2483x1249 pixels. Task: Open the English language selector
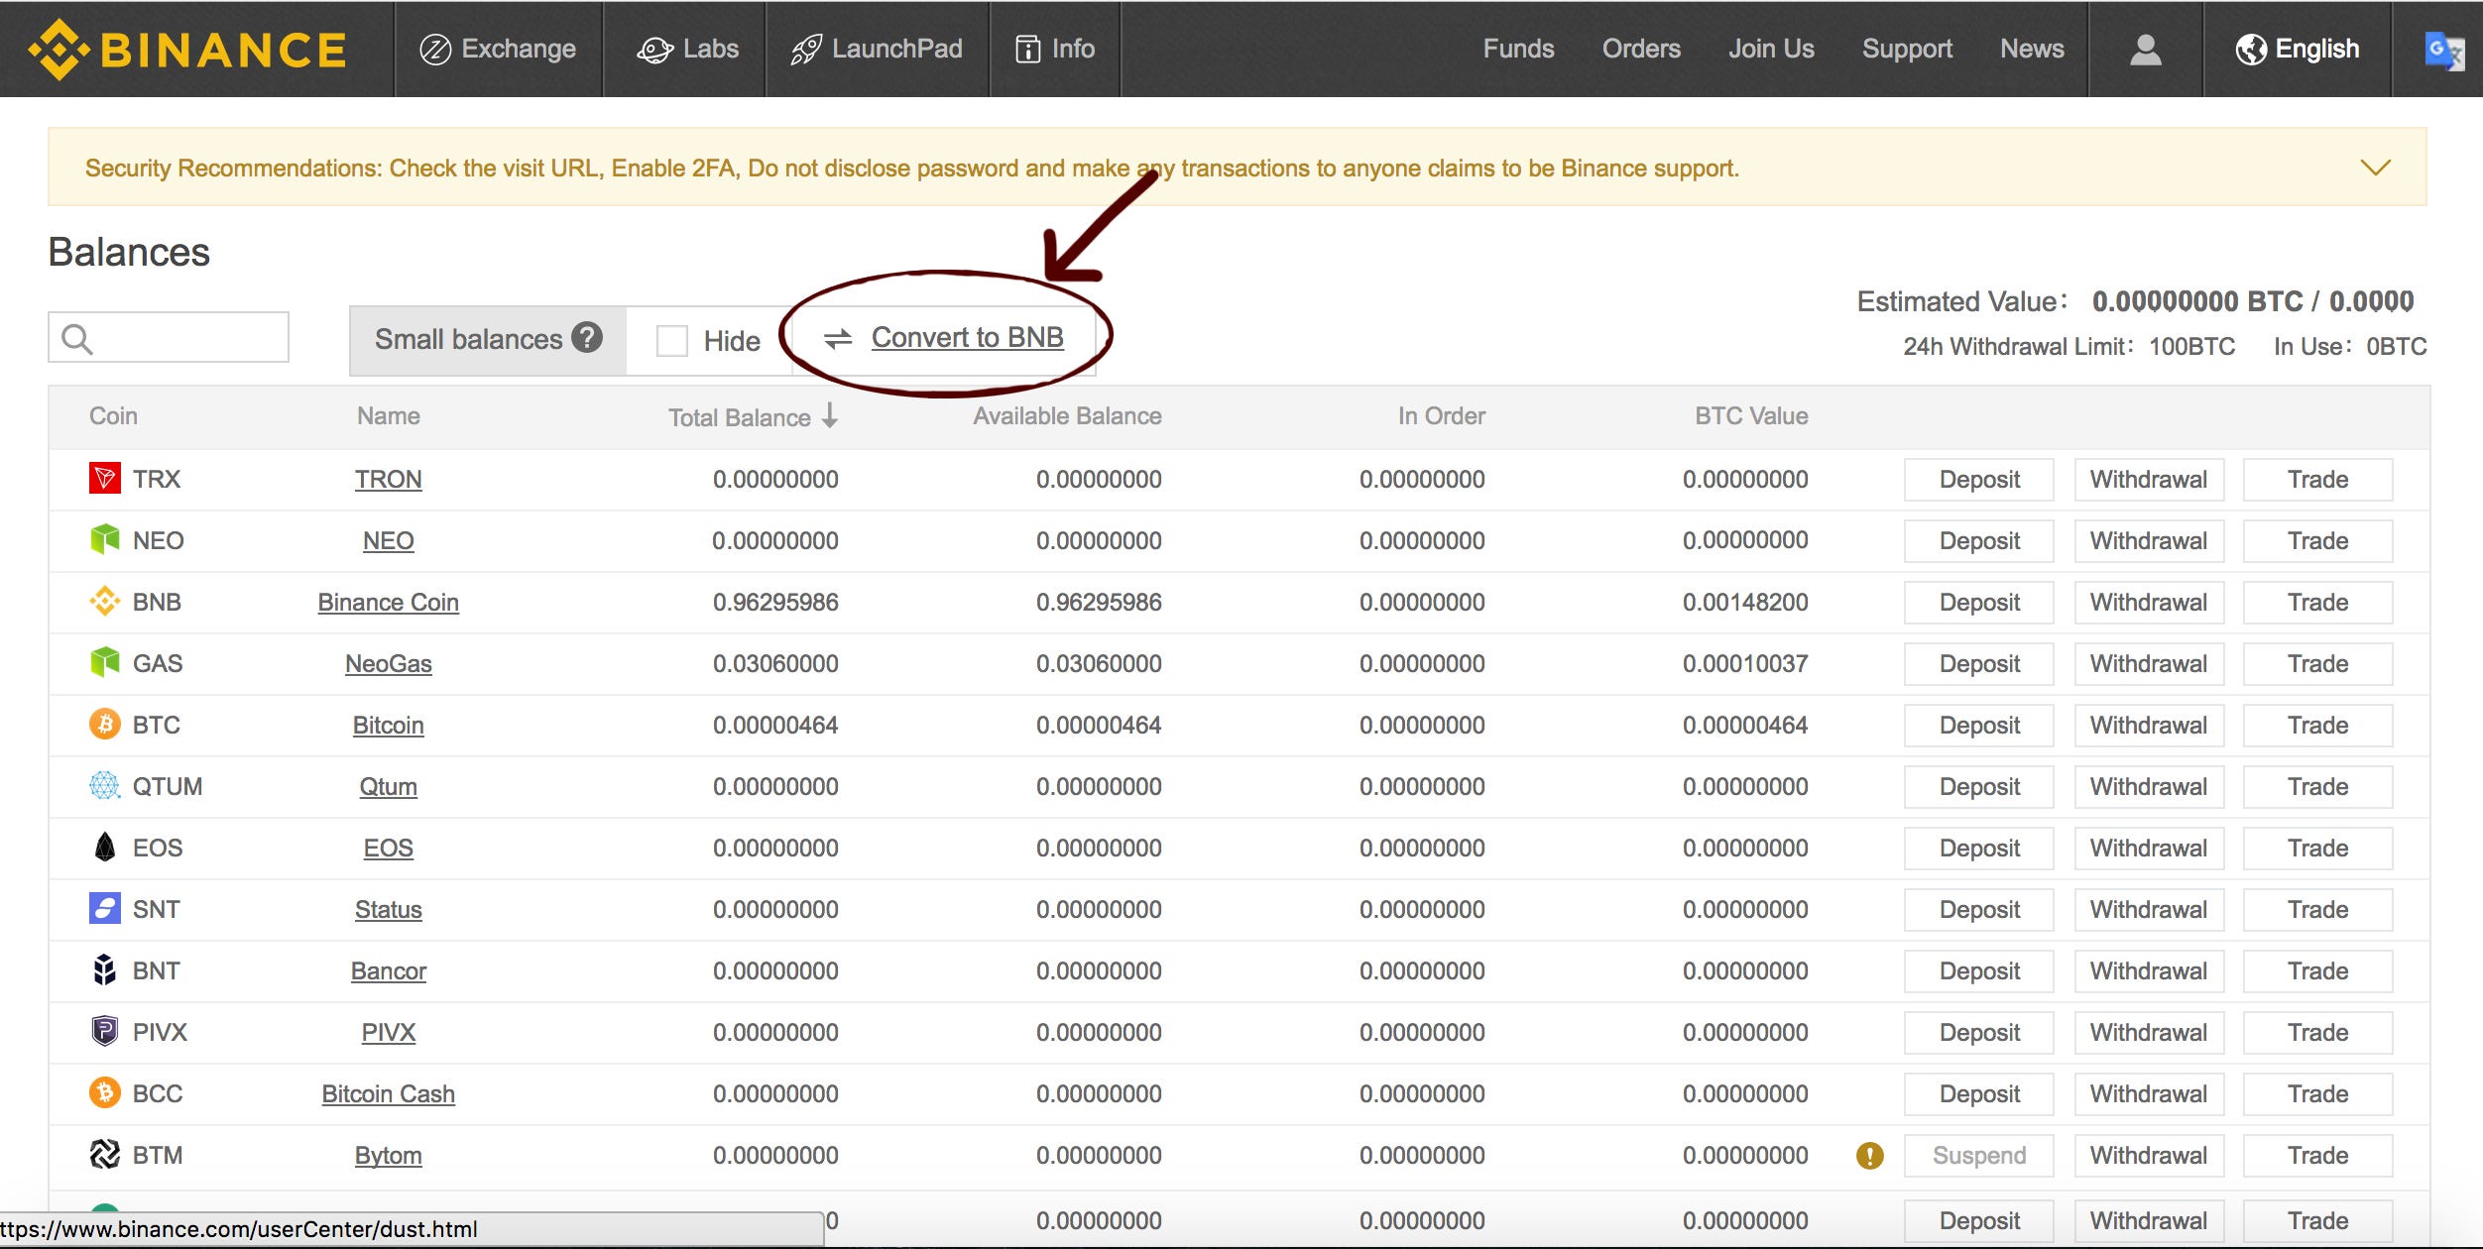[x=2297, y=49]
